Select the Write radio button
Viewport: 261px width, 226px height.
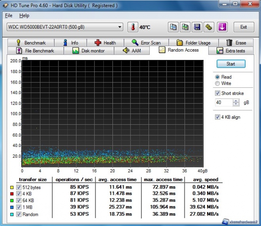(217, 83)
